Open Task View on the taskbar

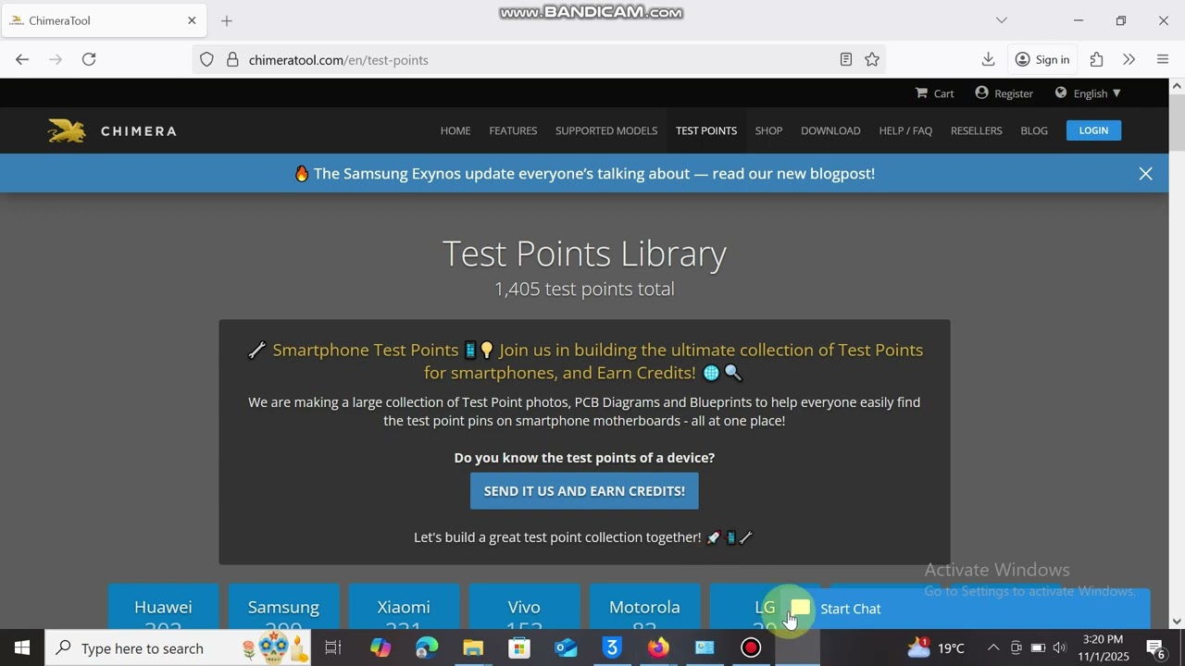tap(333, 647)
